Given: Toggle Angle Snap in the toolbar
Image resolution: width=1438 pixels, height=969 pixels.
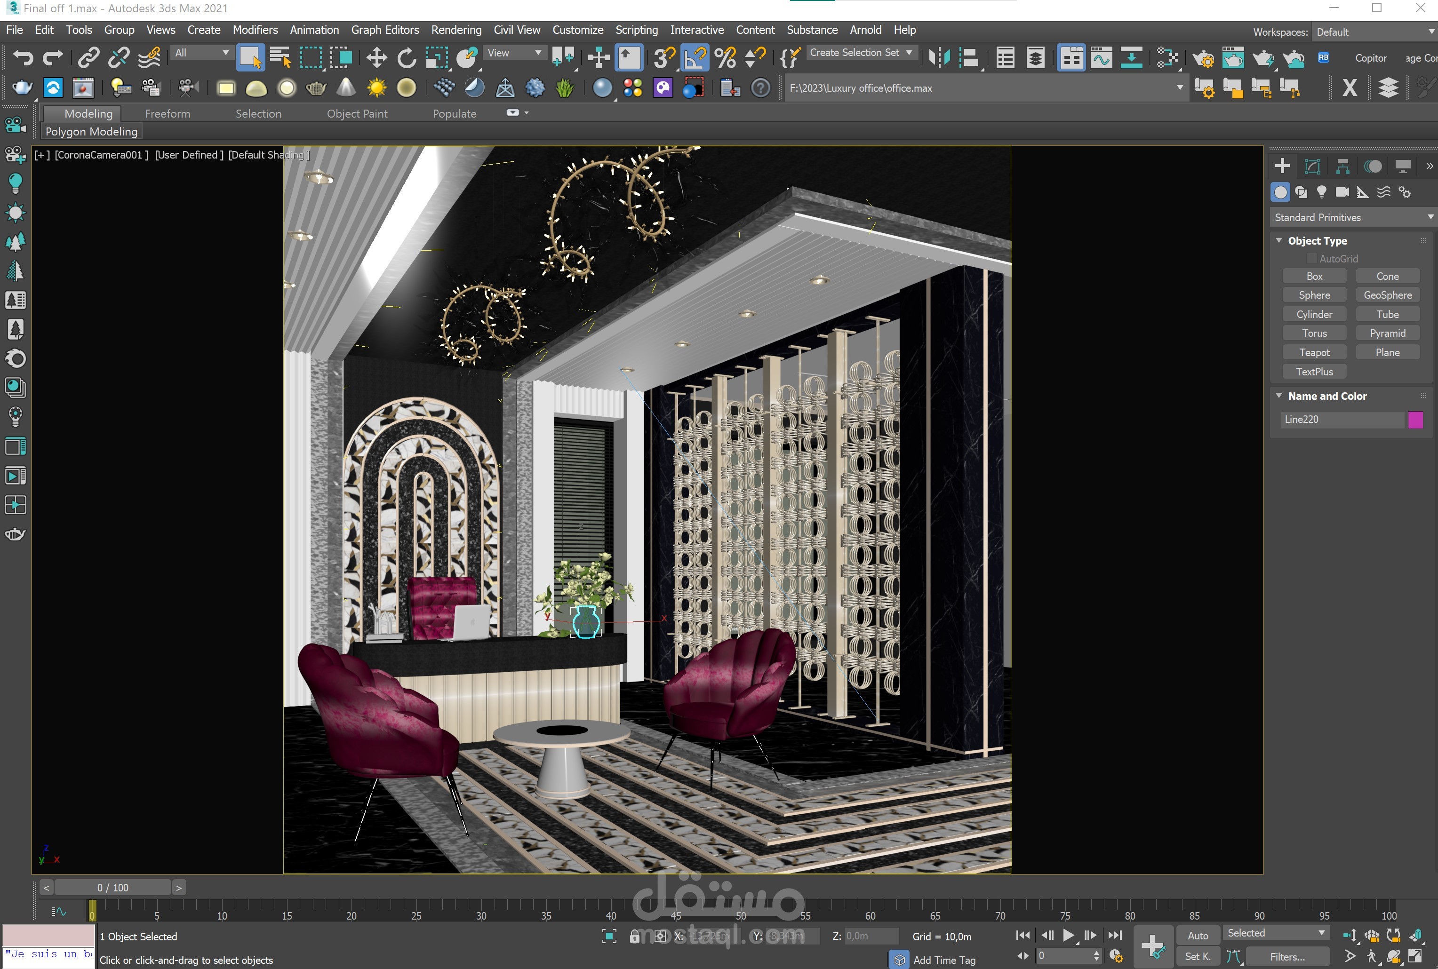Looking at the screenshot, I should [x=694, y=58].
